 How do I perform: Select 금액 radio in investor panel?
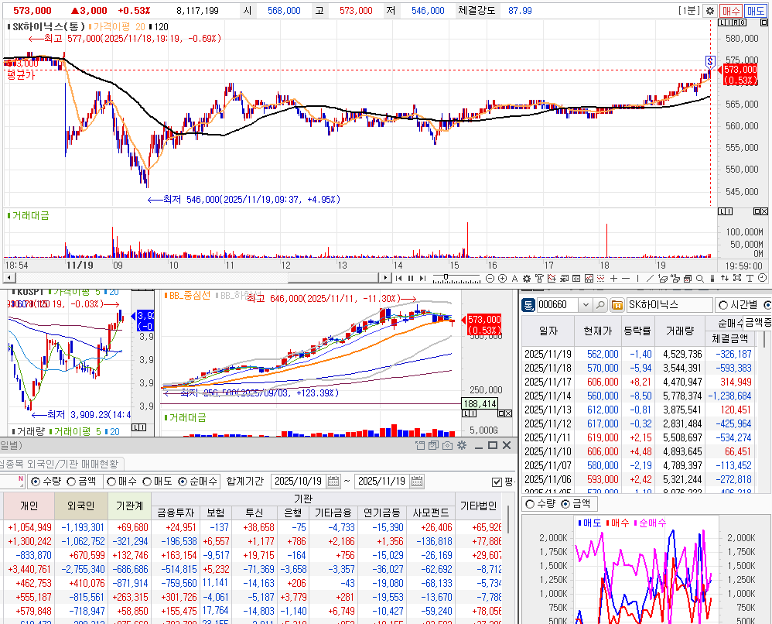(x=81, y=482)
